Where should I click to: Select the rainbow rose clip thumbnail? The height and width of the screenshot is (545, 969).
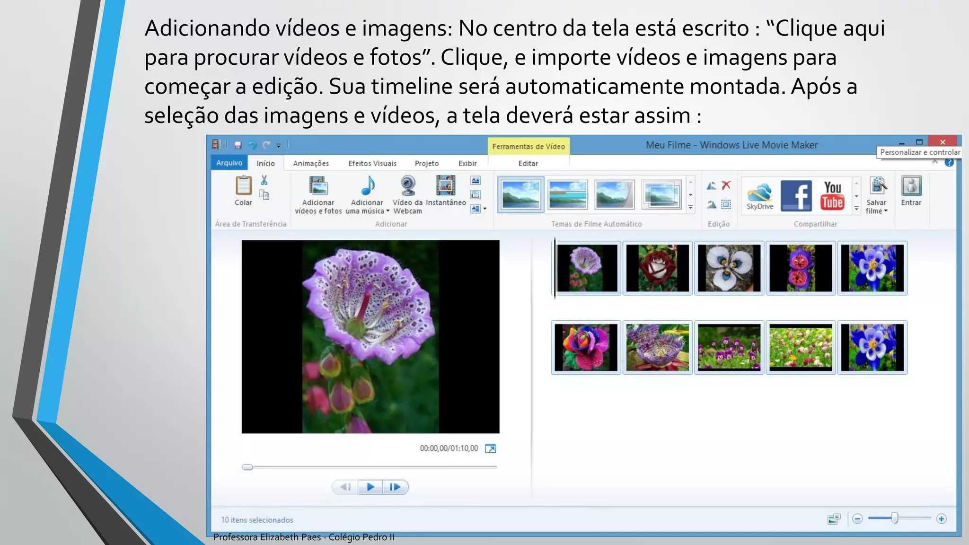586,347
